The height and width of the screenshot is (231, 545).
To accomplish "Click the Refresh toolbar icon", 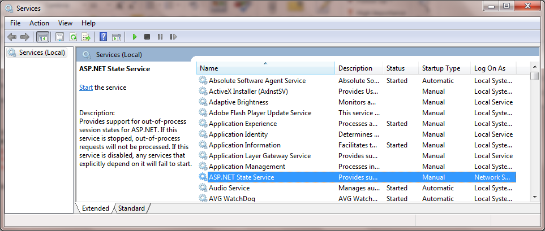I will click(x=73, y=37).
